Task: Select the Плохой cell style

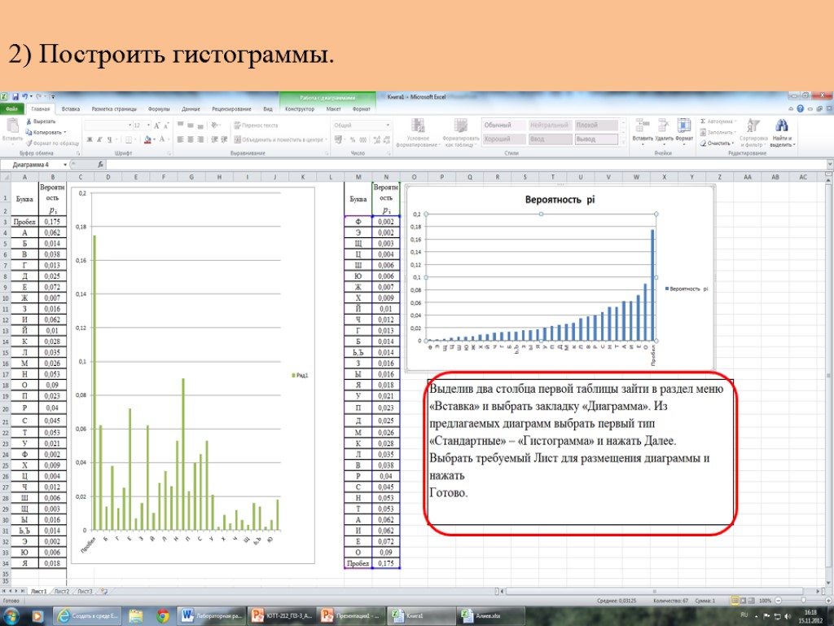Action: 596,125
